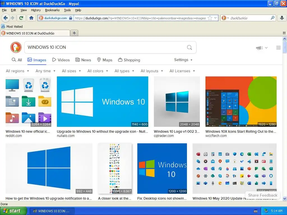This screenshot has height=215, width=287.
Task: Expand the Any time filter
Action: tap(45, 71)
